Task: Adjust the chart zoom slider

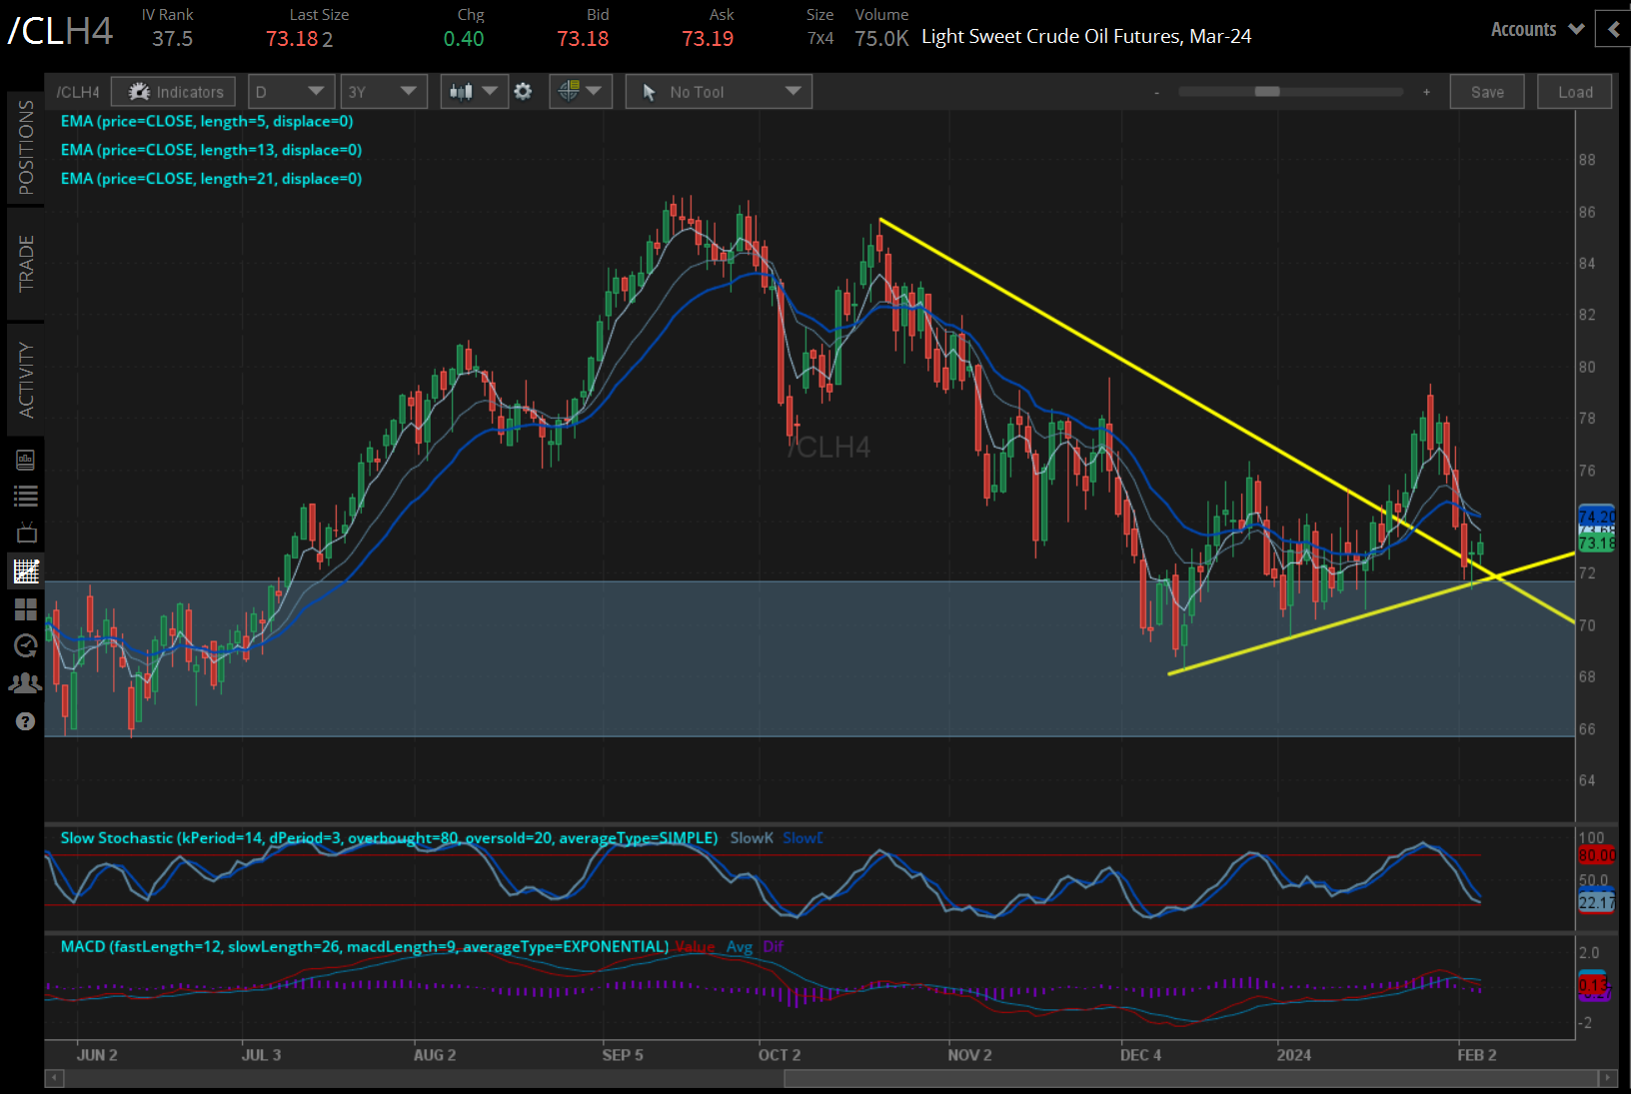Action: point(1269,91)
